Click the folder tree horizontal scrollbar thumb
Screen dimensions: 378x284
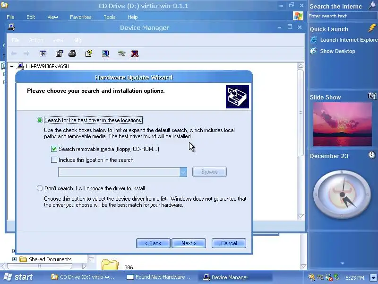pos(40,266)
